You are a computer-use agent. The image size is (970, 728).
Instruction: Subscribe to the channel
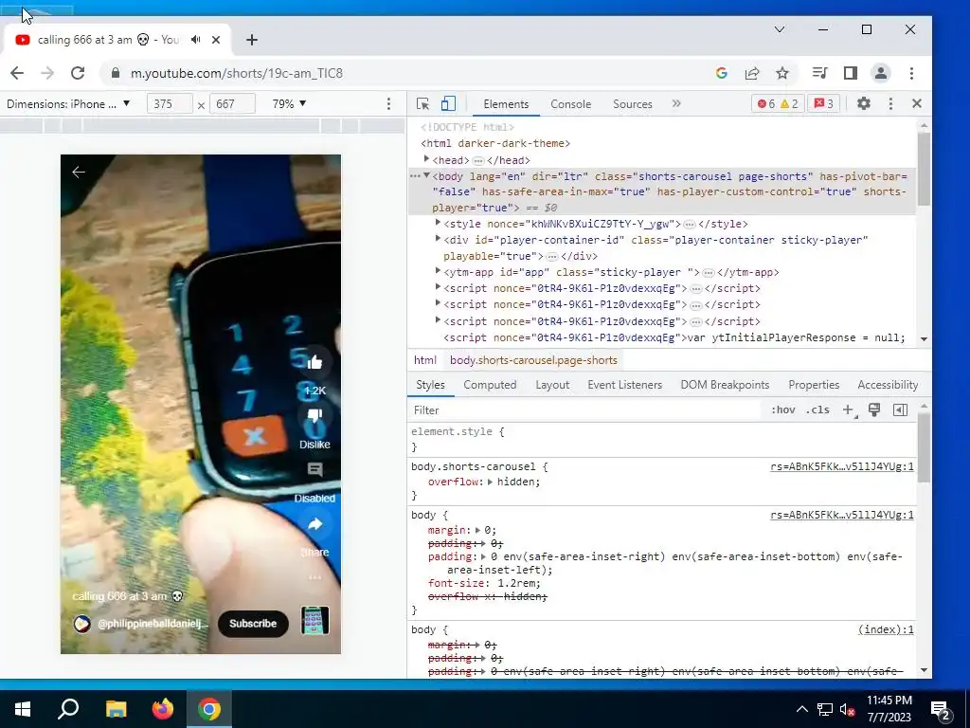pyautogui.click(x=253, y=624)
